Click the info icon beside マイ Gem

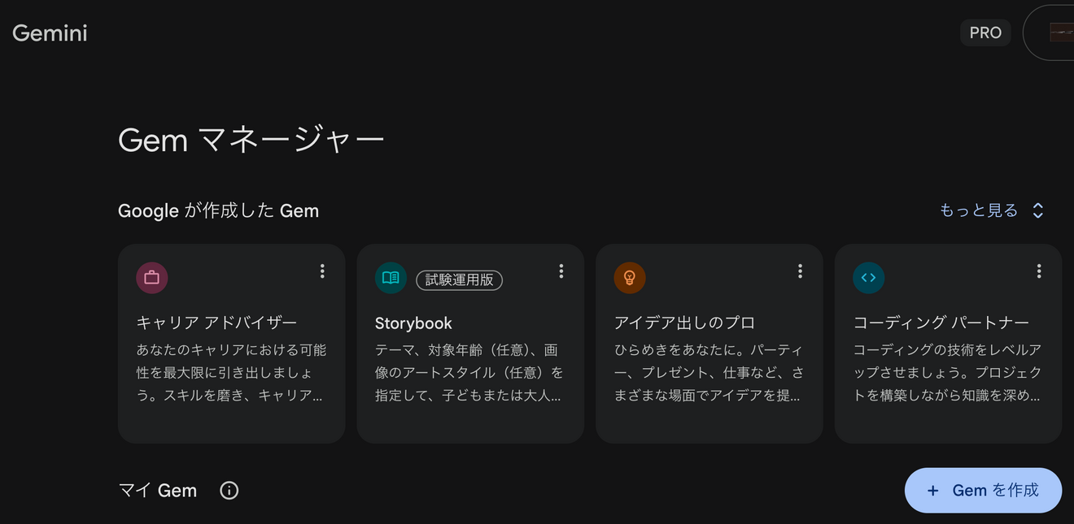[x=229, y=491]
